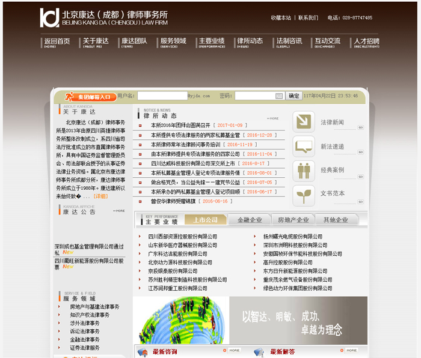Open 知识产权法律事务 in the service list
The width and height of the screenshot is (421, 358).
[x=90, y=315]
